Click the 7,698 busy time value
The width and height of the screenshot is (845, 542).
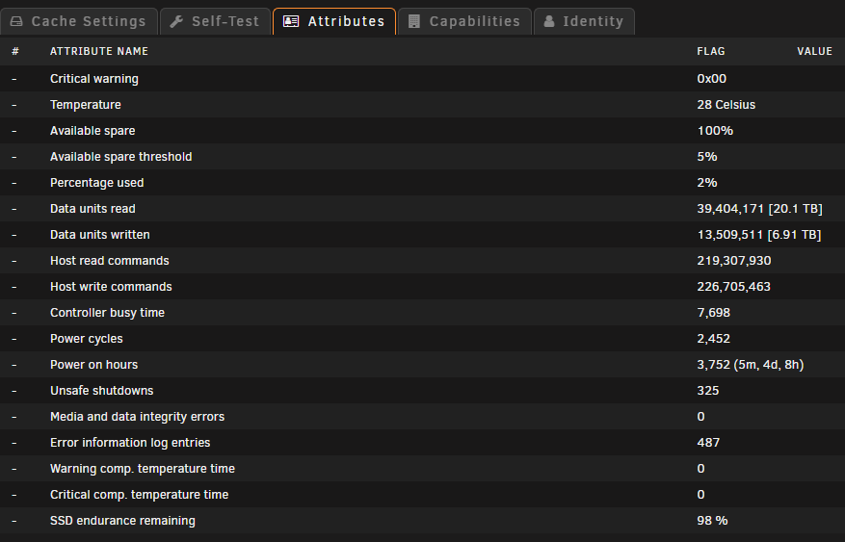714,313
